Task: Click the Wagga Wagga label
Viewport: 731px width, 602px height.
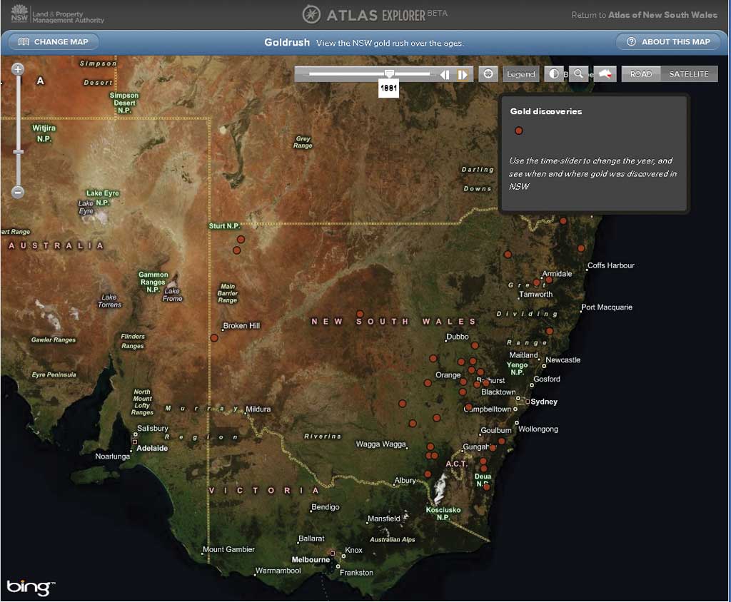Action: coord(381,444)
